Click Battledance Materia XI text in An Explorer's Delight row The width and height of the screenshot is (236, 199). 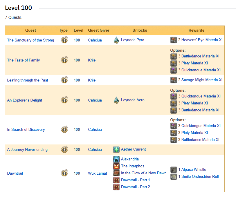point(200,110)
